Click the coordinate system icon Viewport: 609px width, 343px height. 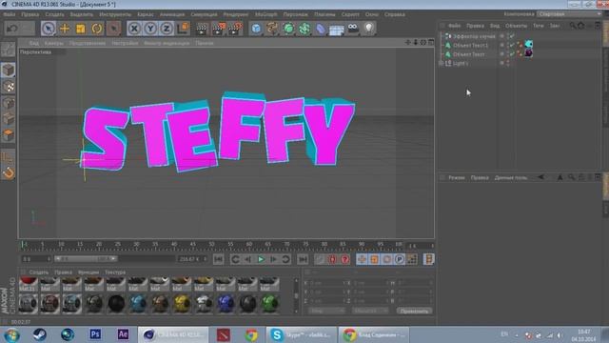[x=183, y=29]
